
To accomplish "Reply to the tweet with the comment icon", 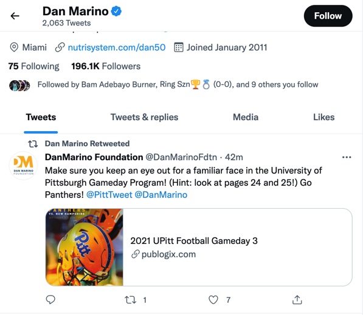I will click(x=50, y=300).
